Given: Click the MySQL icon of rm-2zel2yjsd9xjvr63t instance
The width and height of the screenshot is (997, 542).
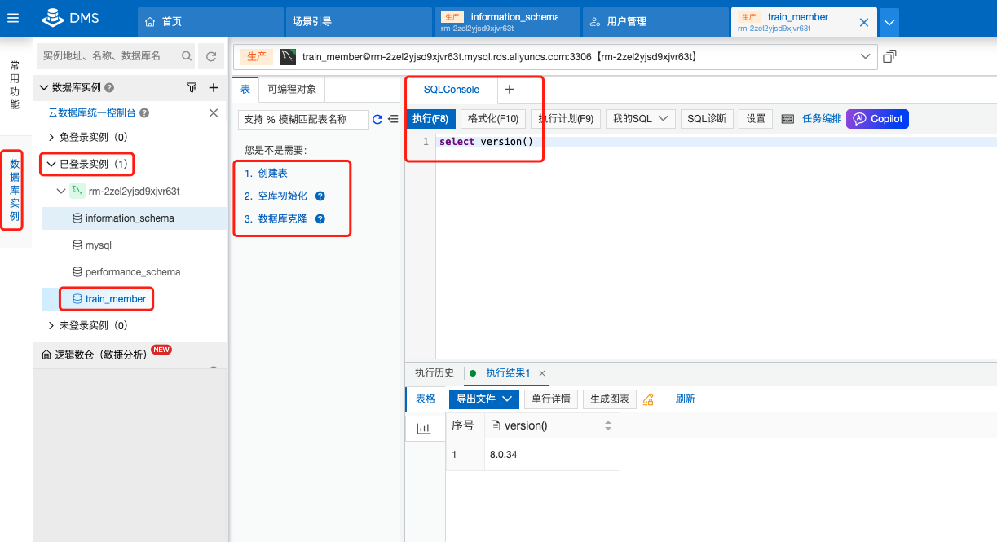Looking at the screenshot, I should coord(77,192).
